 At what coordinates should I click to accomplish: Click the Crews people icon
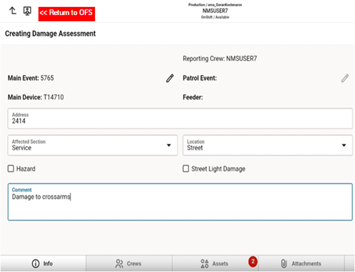[x=119, y=264]
